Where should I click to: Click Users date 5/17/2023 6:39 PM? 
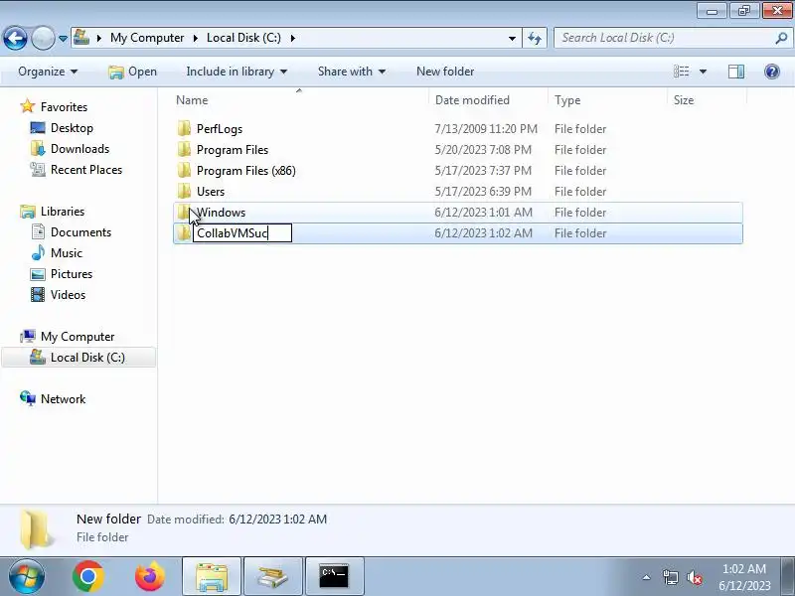pos(483,191)
